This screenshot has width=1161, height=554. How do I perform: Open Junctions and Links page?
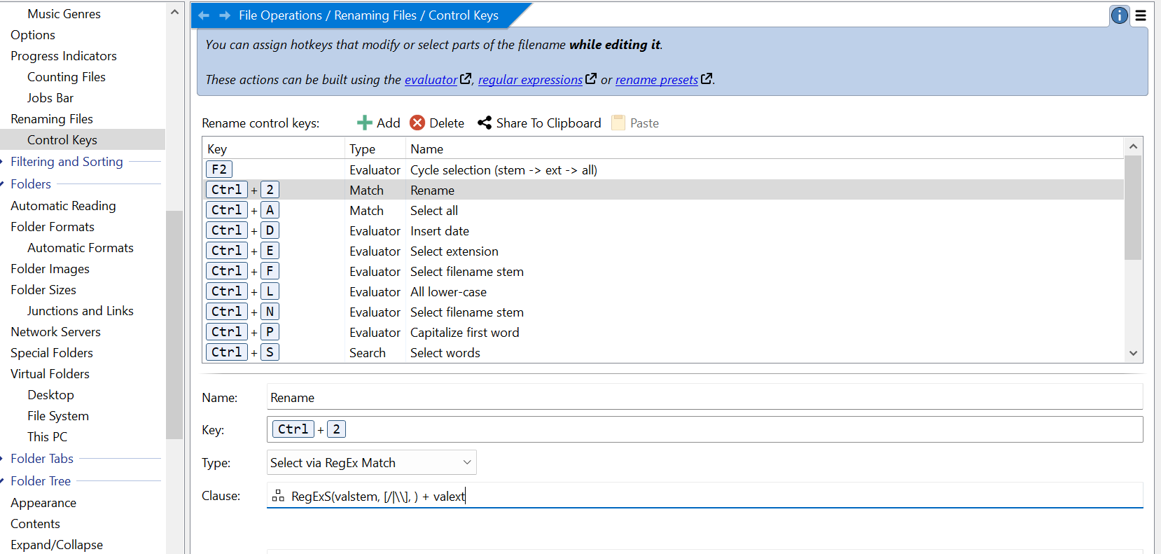click(81, 311)
